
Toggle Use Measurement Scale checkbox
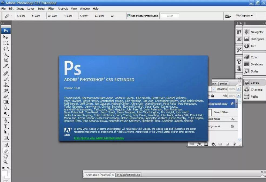(x=129, y=16)
